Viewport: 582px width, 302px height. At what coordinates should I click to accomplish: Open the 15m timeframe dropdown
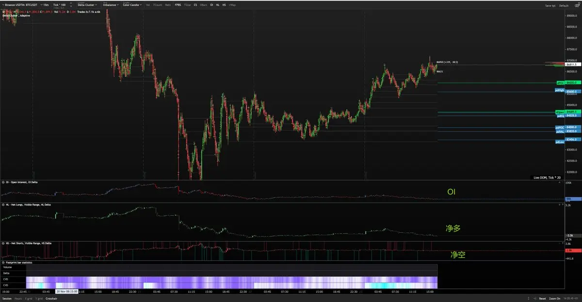click(x=46, y=5)
